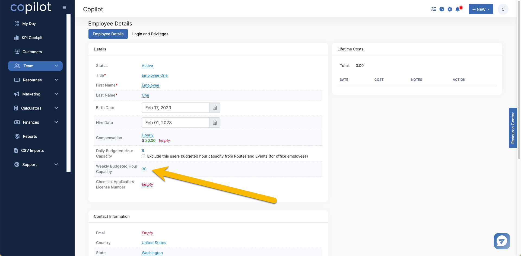Viewport: 521px width, 256px height.
Task: Open Birth Date calendar picker
Action: pos(215,108)
